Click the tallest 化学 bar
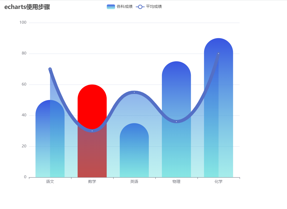Screen dimensions: 287x209 tap(219, 105)
